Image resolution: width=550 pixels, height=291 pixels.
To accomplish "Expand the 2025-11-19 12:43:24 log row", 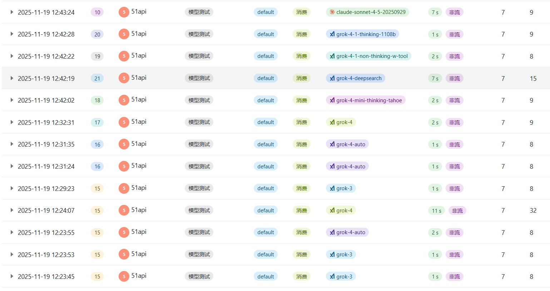I will 12,12.
